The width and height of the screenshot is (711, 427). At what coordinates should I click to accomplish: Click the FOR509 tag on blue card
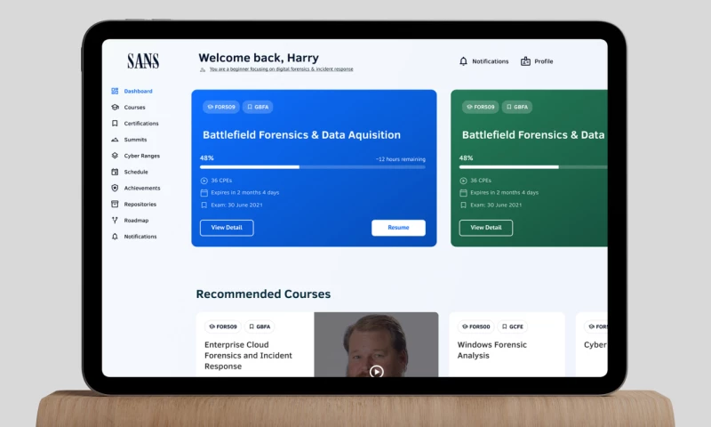[221, 107]
